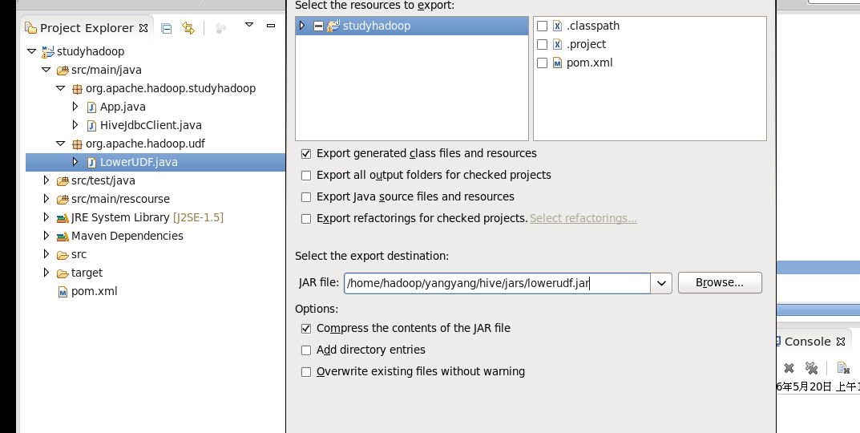
Task: Click target folder icon
Action: coord(63,273)
